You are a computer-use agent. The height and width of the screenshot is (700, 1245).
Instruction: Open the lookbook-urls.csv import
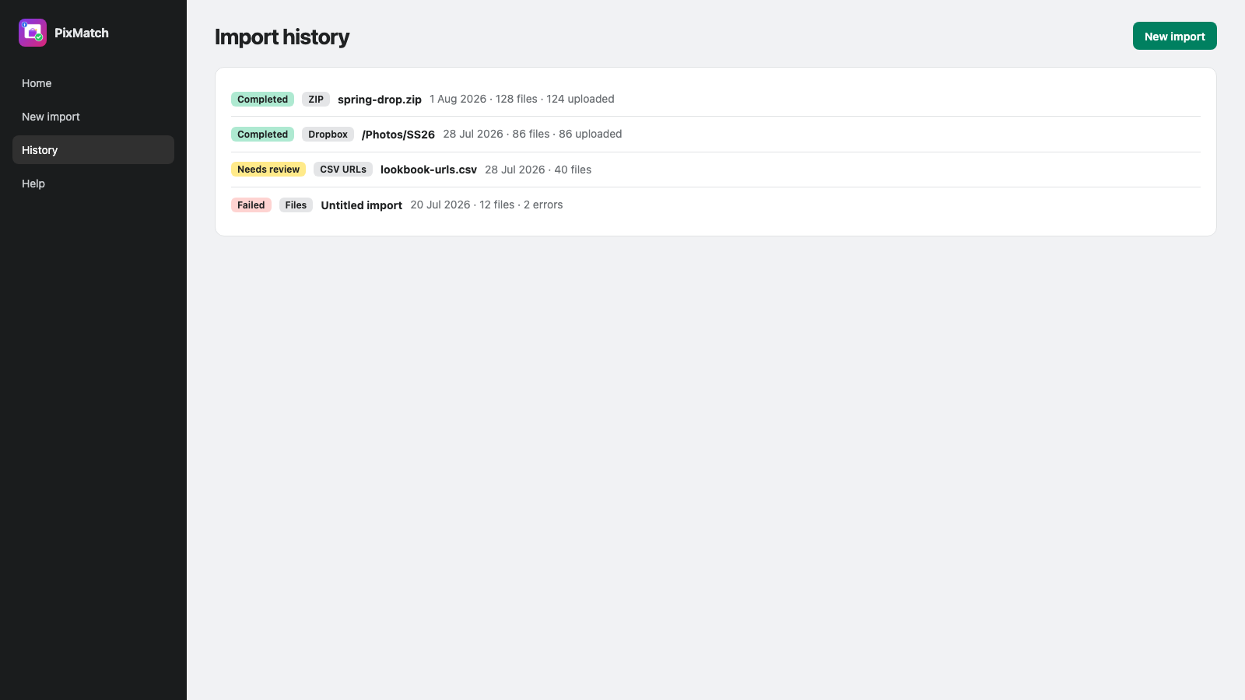point(429,170)
